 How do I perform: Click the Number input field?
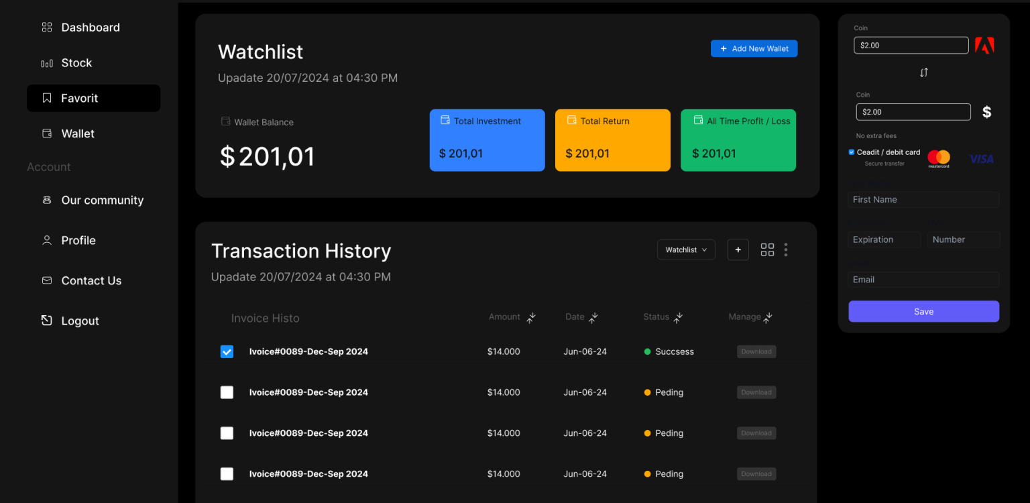click(964, 239)
